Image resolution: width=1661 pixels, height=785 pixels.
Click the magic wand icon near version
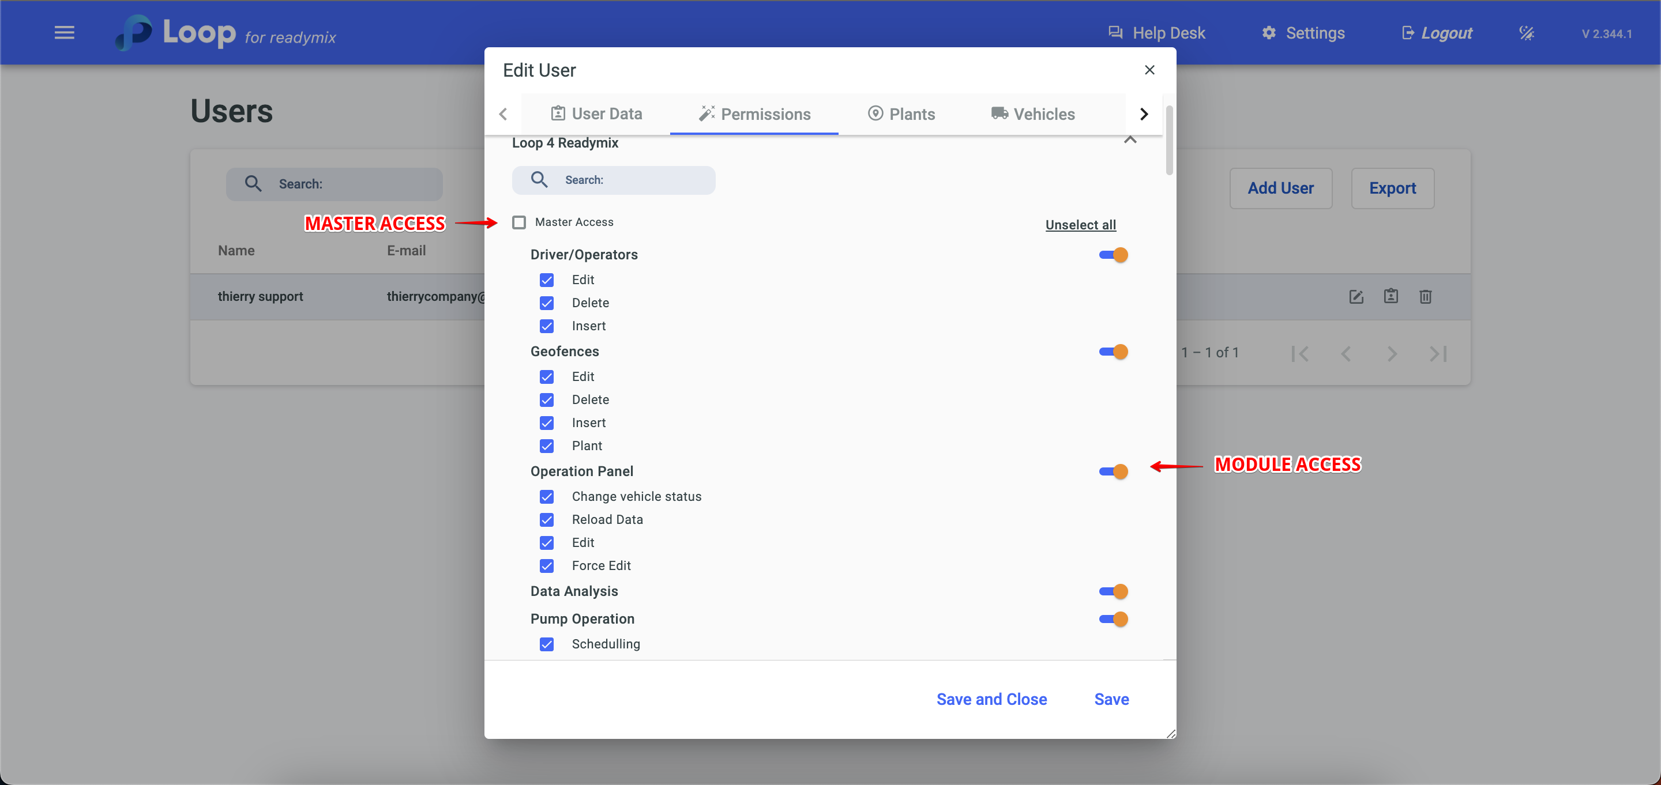(x=1525, y=33)
